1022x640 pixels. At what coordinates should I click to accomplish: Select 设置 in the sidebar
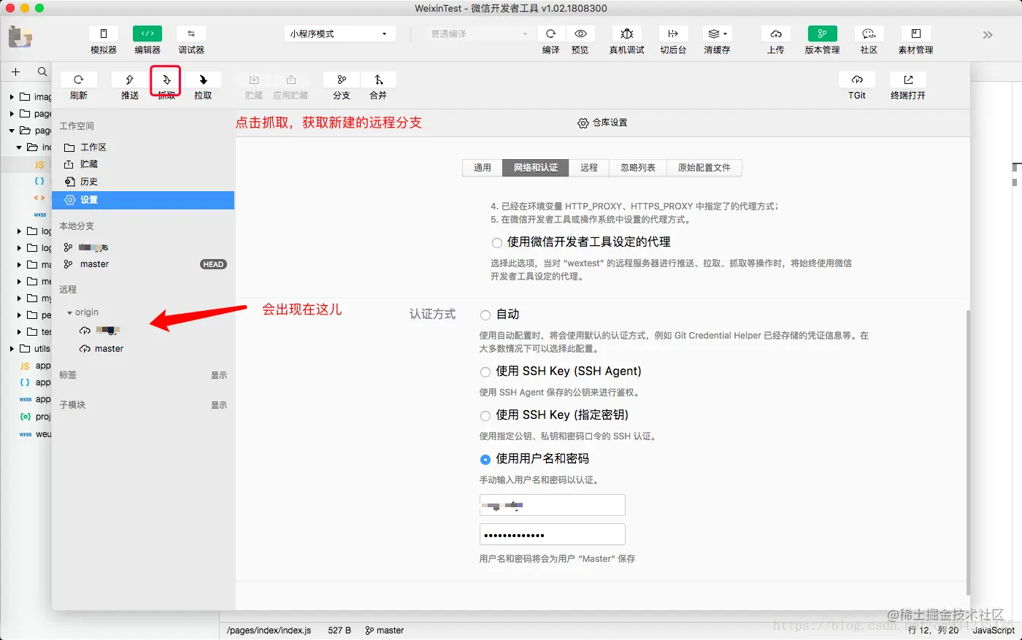[x=143, y=200]
